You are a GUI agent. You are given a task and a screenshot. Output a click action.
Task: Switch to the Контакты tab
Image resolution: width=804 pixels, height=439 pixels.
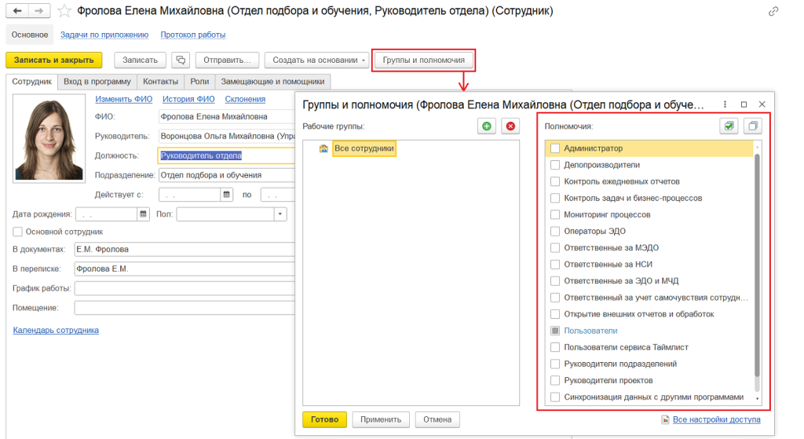(160, 81)
